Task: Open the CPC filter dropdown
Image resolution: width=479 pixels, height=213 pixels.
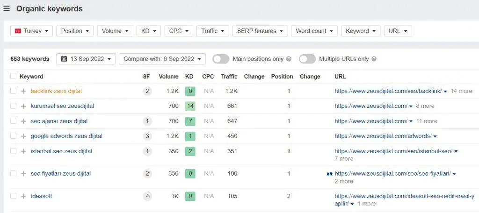Action: [179, 31]
